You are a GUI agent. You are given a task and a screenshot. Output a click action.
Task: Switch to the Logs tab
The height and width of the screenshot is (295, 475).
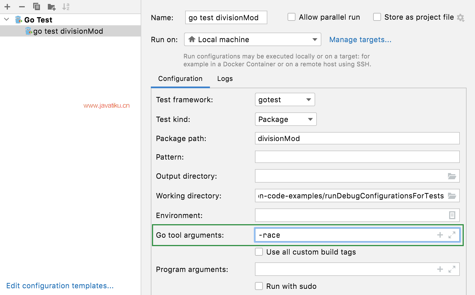(225, 79)
